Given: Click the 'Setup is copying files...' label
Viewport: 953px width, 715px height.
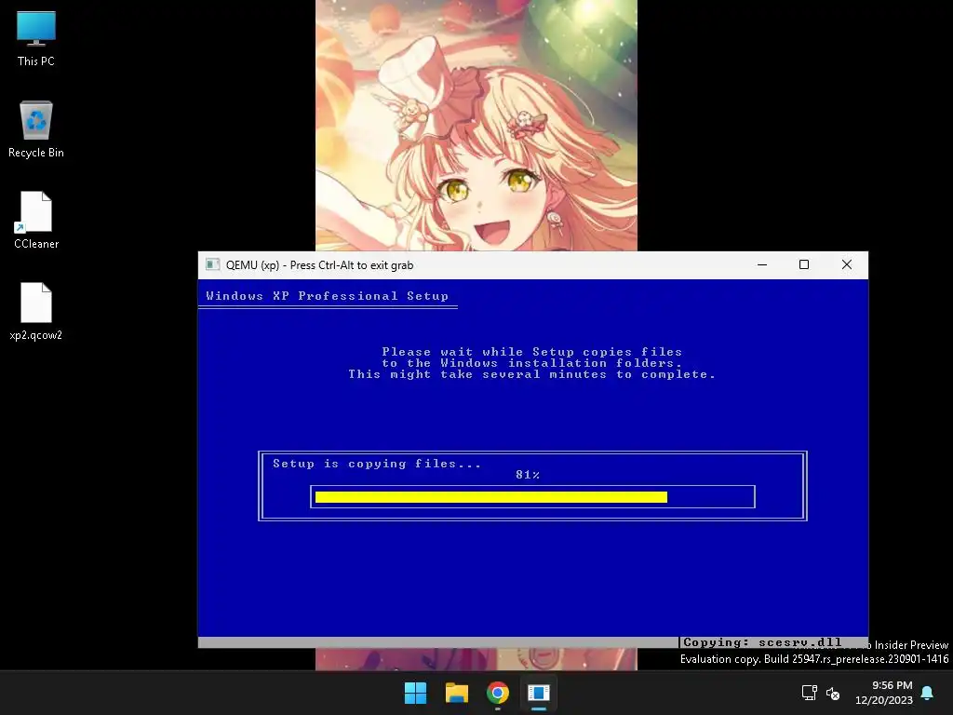Looking at the screenshot, I should point(377,464).
